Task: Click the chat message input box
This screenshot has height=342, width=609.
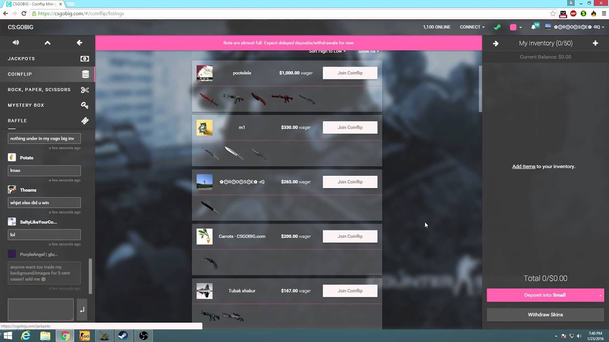Action: pyautogui.click(x=40, y=310)
